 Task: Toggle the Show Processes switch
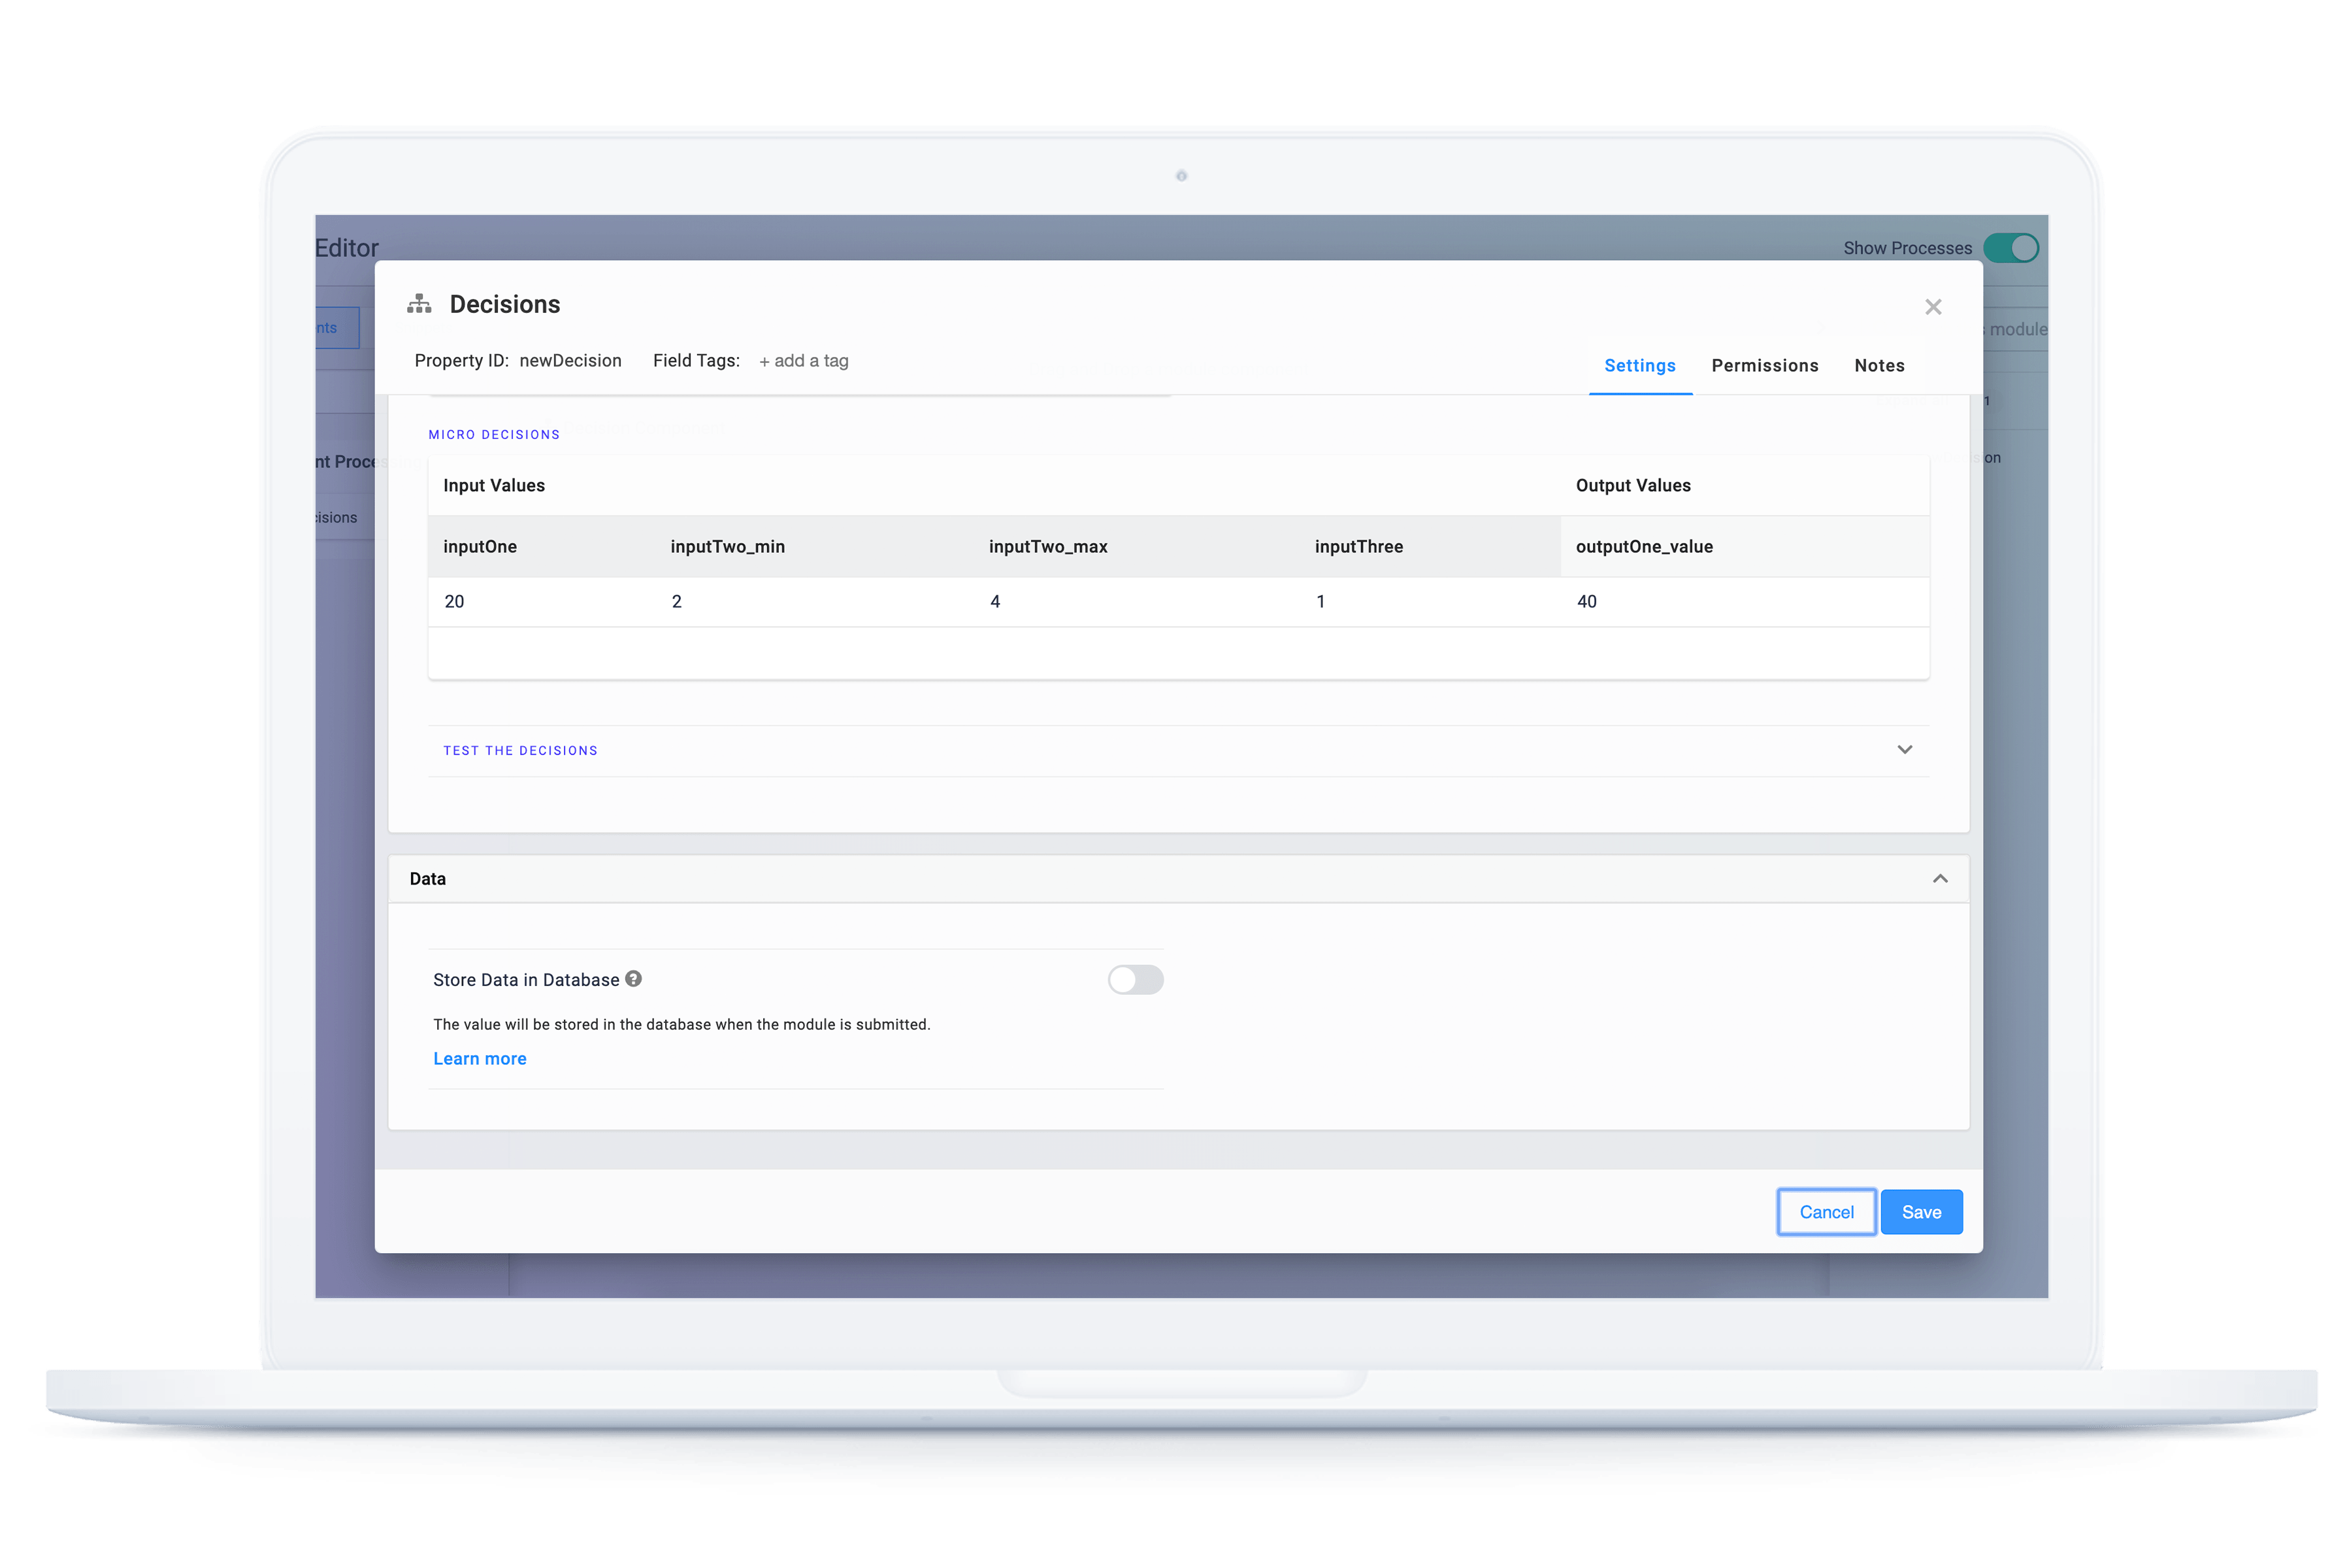pos(2010,248)
